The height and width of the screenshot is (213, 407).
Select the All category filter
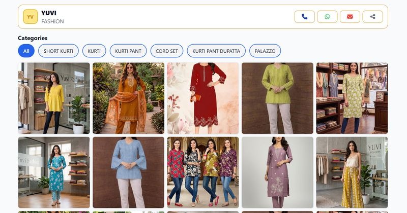(26, 51)
